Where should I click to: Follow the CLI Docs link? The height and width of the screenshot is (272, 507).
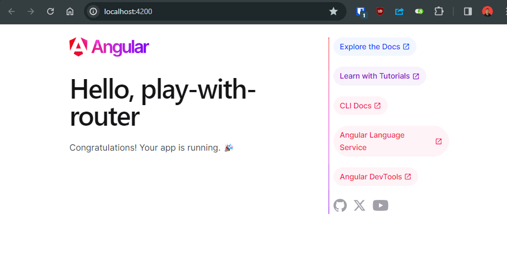pyautogui.click(x=360, y=106)
